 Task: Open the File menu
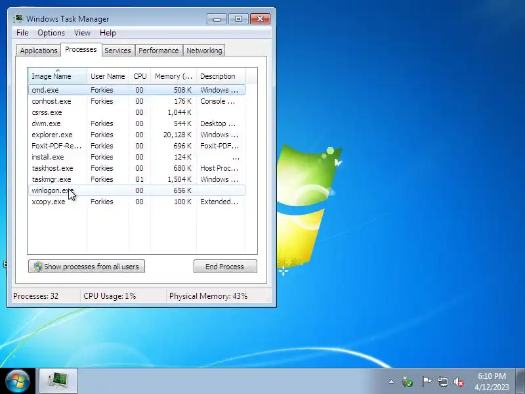coord(22,33)
